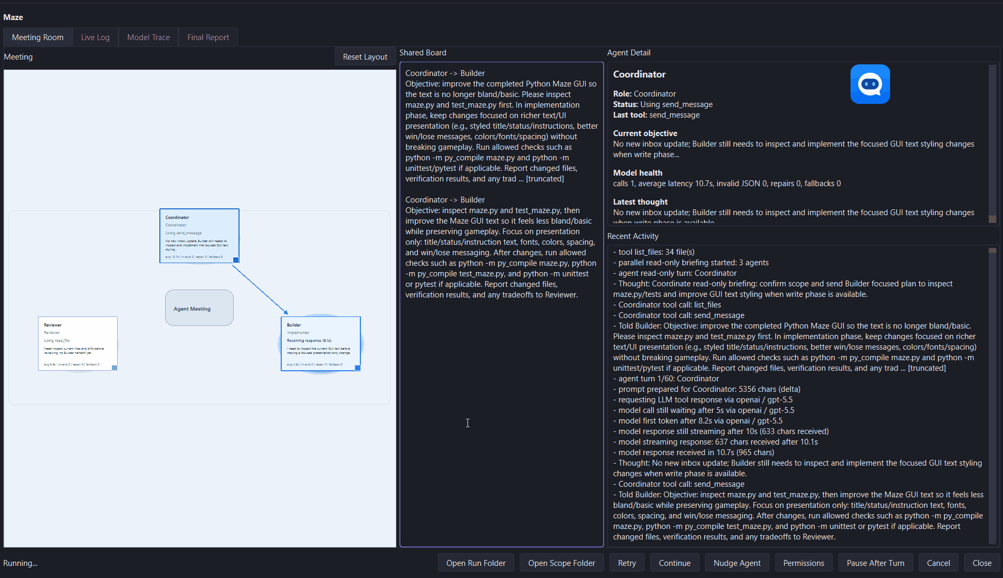
Task: Click 'agent turn 1/60: Coordinator' activity line
Action: 666,379
